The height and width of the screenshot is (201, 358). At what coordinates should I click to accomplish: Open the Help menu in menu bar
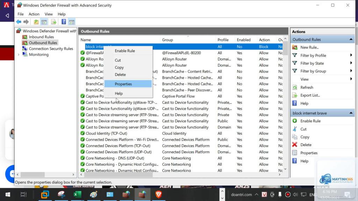(62, 14)
